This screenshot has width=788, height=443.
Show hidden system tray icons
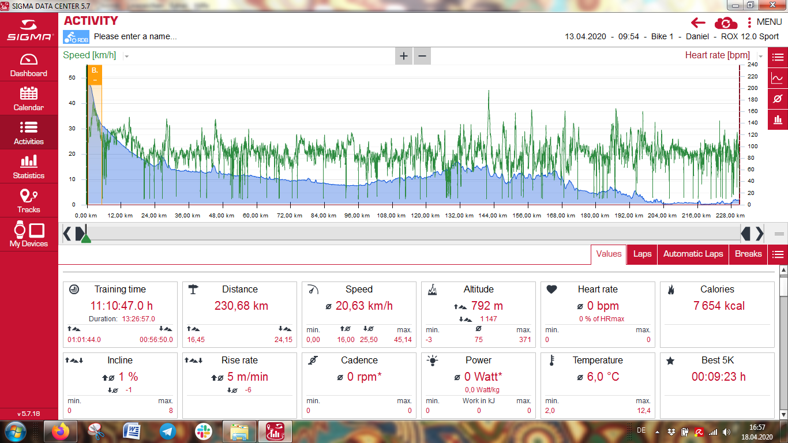coord(657,431)
